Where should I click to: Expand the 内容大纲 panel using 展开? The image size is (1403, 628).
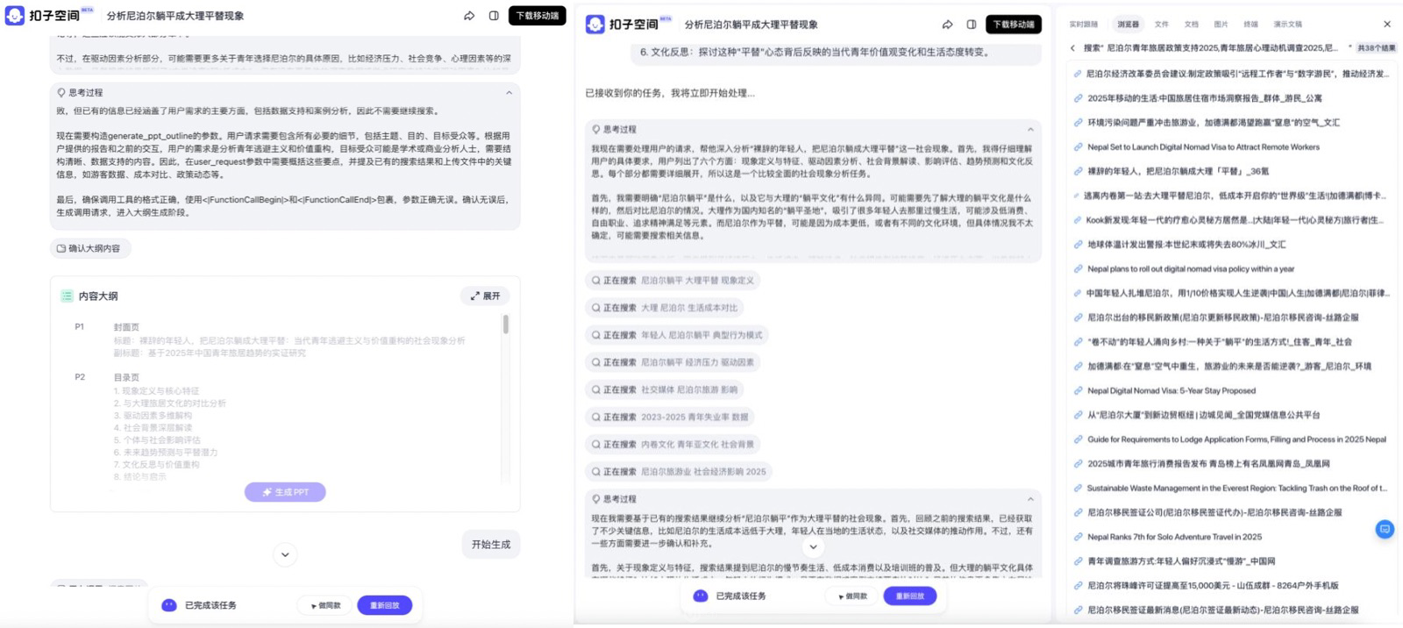(485, 296)
